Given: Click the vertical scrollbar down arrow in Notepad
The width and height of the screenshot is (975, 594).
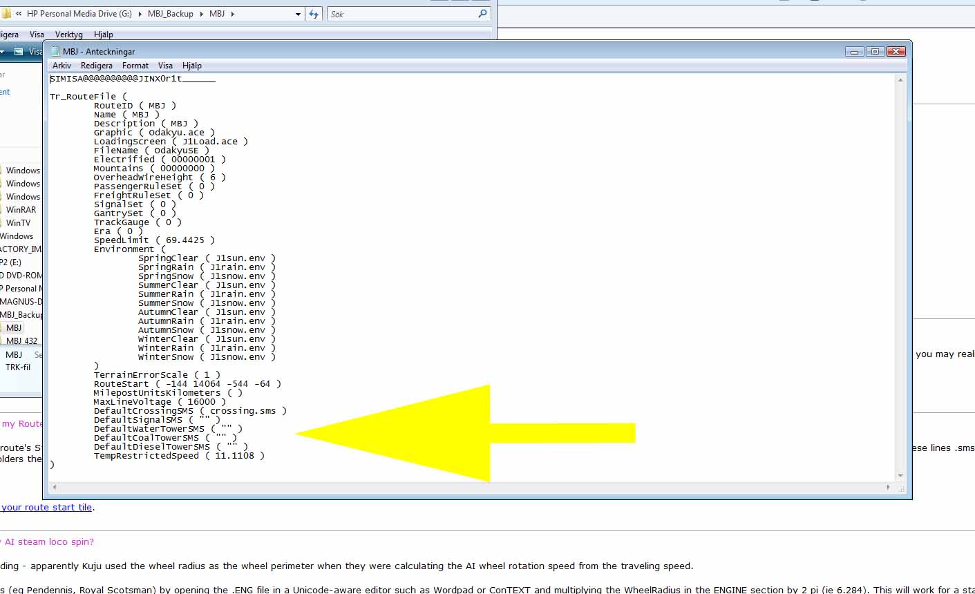Looking at the screenshot, I should click(900, 475).
